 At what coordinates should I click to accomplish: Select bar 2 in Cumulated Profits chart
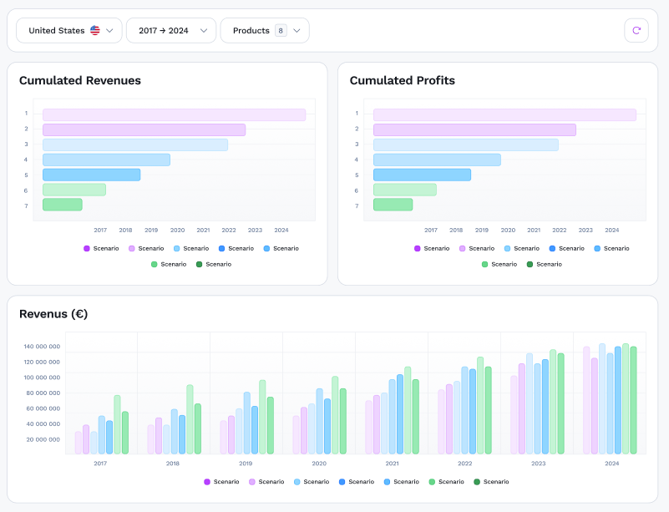click(x=475, y=129)
